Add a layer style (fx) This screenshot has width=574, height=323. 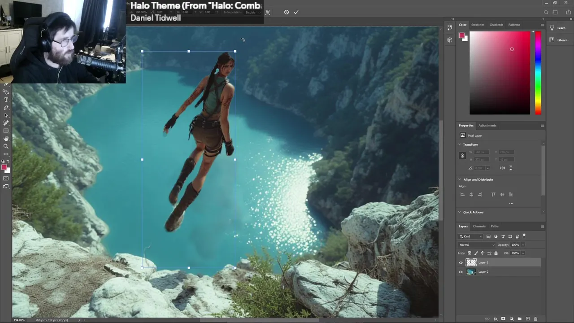click(x=496, y=319)
